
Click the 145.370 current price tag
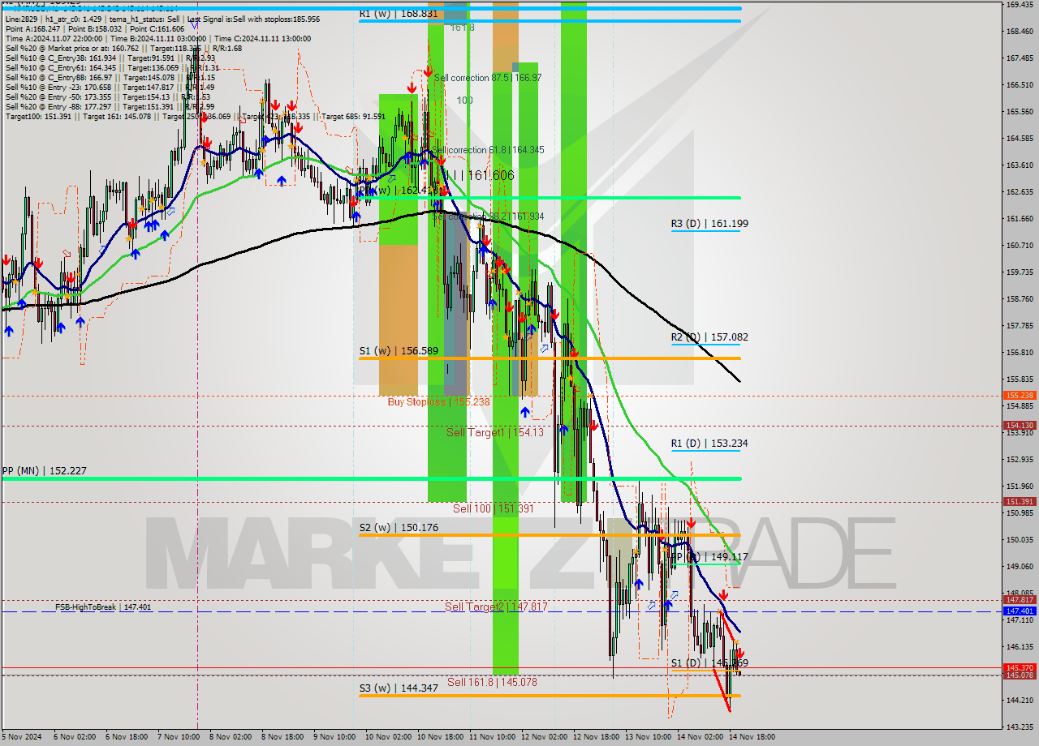[1020, 667]
